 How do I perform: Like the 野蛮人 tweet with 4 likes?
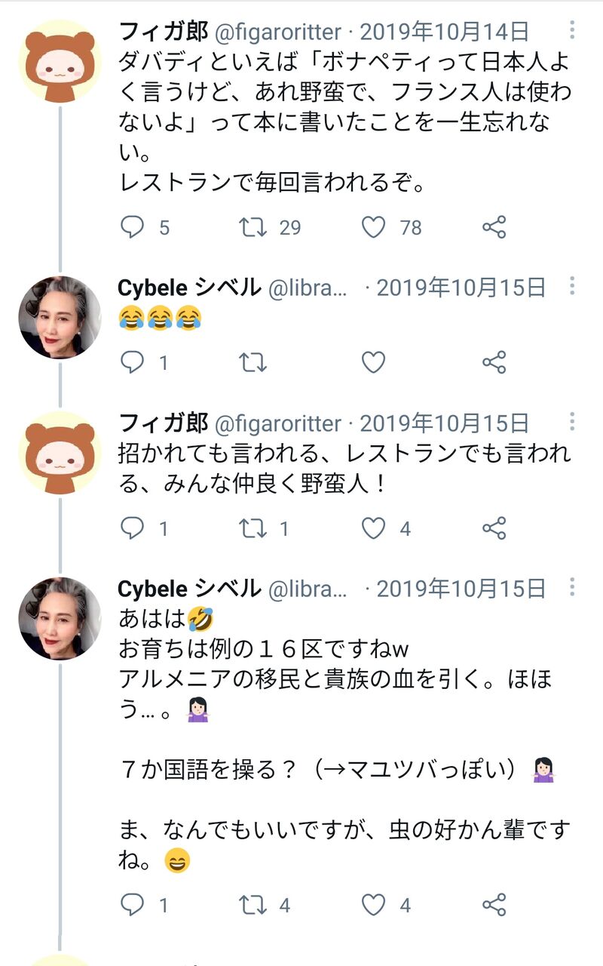tap(374, 528)
